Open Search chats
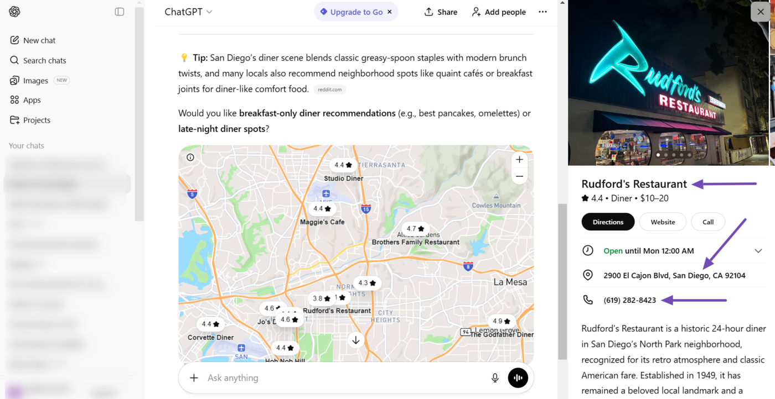The height and width of the screenshot is (399, 775). tap(44, 60)
